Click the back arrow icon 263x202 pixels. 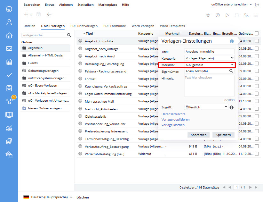49,14
